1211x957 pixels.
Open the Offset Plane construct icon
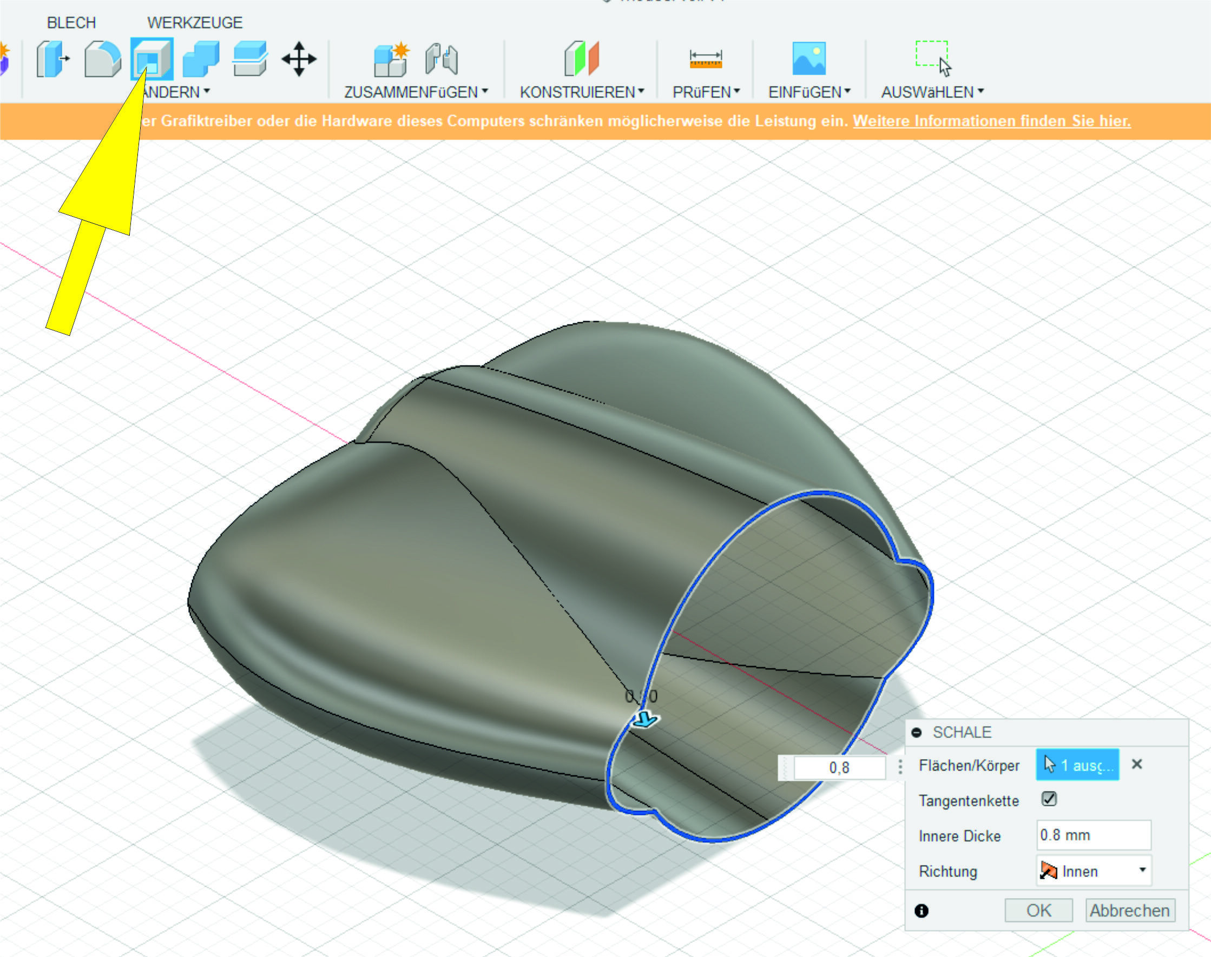pyautogui.click(x=581, y=59)
